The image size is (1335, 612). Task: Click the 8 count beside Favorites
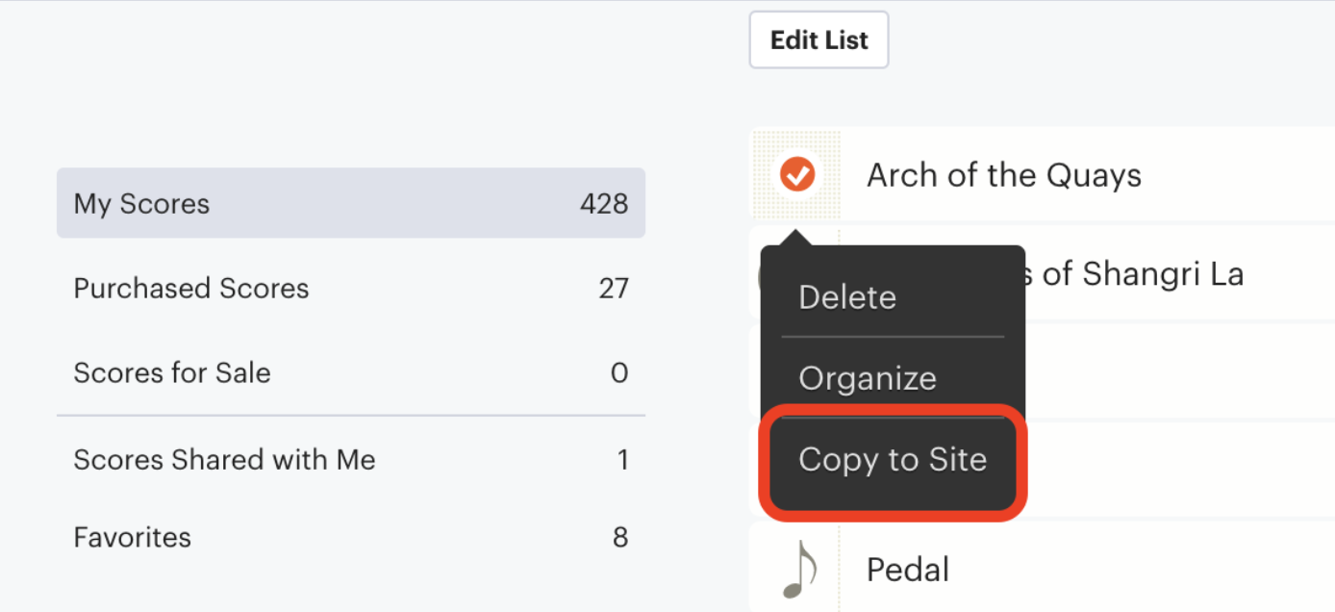tap(620, 537)
